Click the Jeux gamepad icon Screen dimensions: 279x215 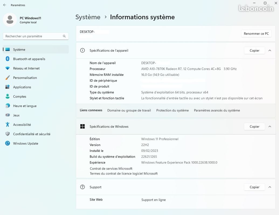tap(8, 115)
